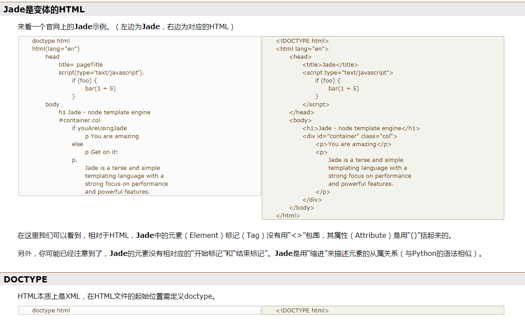The height and width of the screenshot is (323, 525).
Task: Click the "#container.col" code line
Action: tap(79, 120)
